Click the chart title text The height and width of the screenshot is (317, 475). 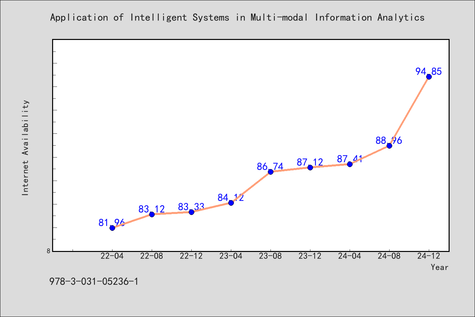click(237, 18)
